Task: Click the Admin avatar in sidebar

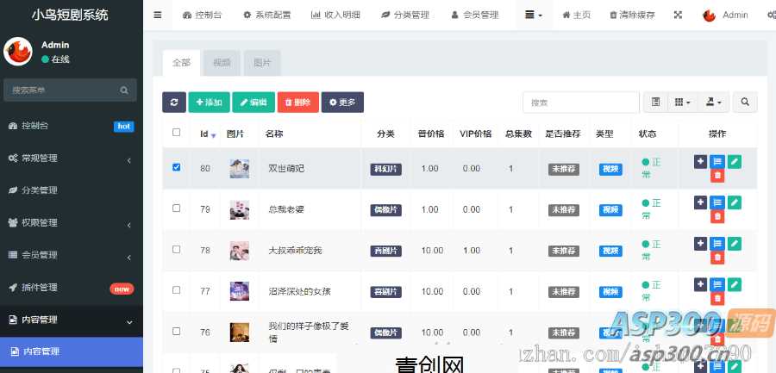Action: click(18, 52)
